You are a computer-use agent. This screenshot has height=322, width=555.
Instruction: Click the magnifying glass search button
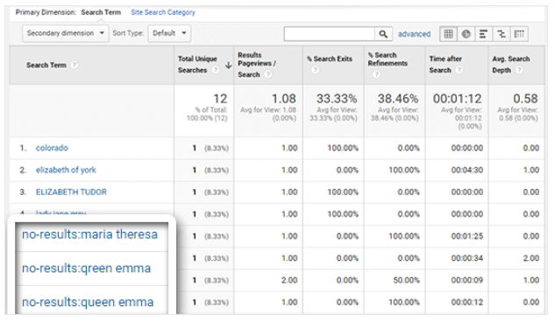(x=383, y=34)
